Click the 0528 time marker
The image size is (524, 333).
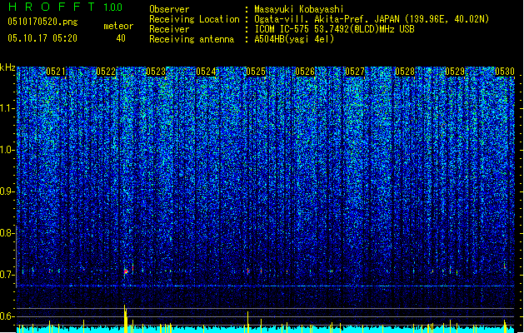405,72
